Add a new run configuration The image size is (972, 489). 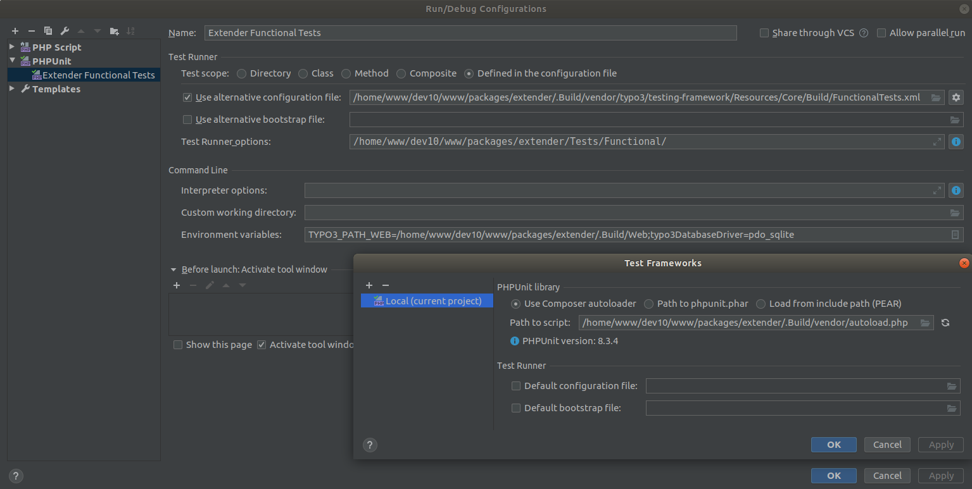15,30
